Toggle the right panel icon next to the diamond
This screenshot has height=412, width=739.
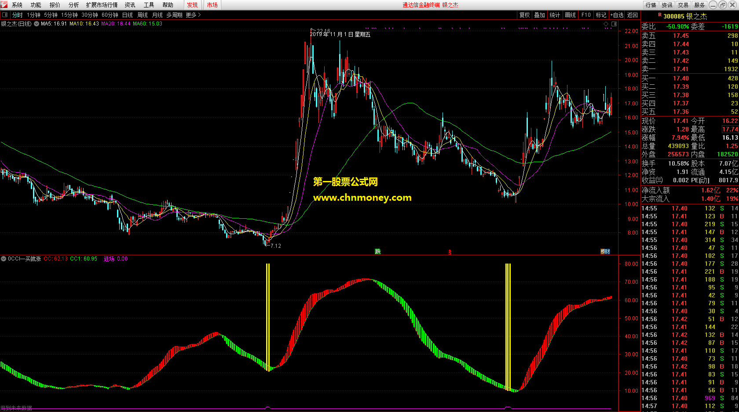tap(614, 24)
